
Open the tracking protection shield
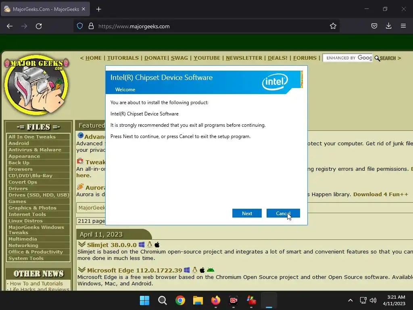coord(80,26)
